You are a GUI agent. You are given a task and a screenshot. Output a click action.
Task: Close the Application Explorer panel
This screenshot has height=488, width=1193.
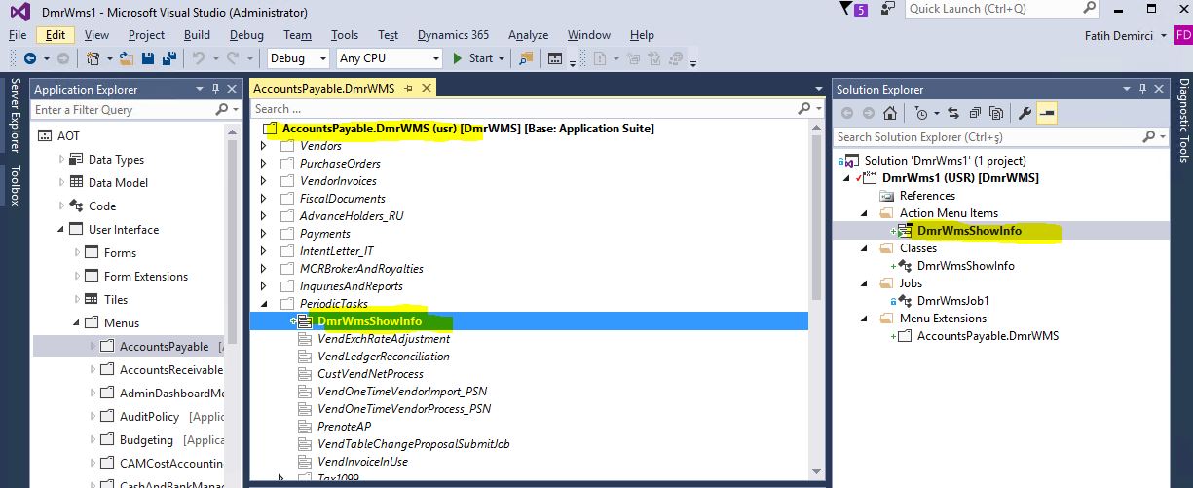[232, 89]
